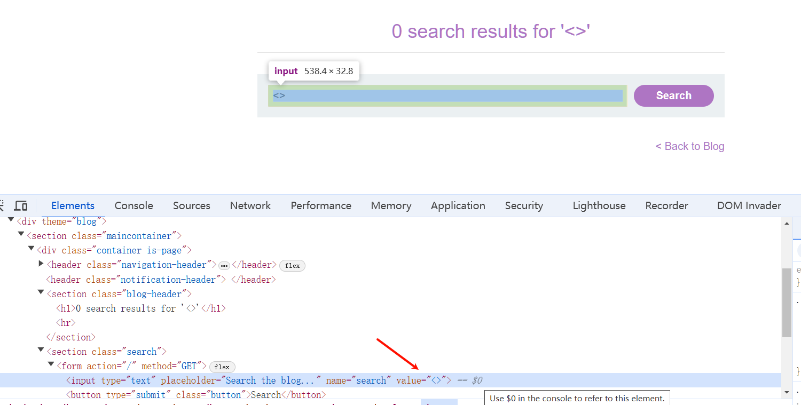Select the h1 search results node
The width and height of the screenshot is (801, 405).
click(140, 308)
